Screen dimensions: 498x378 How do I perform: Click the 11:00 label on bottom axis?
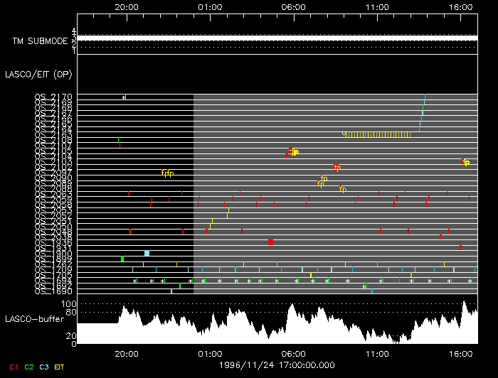click(x=376, y=352)
